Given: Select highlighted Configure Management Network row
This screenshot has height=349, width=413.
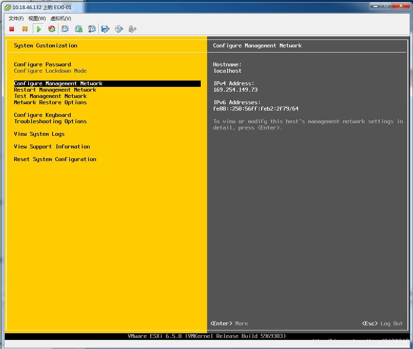Looking at the screenshot, I should point(107,83).
